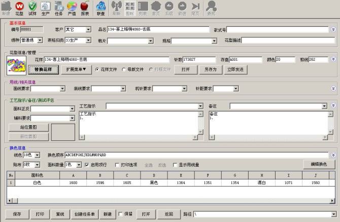The width and height of the screenshot is (340, 222).
Task: Click the pattern preview thumbnail
Action: point(16,65)
